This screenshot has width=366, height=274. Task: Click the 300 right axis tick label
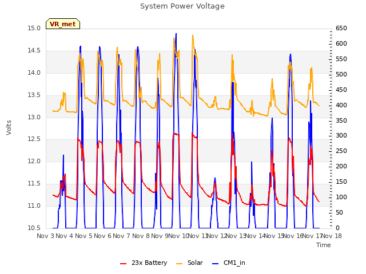[341, 136]
